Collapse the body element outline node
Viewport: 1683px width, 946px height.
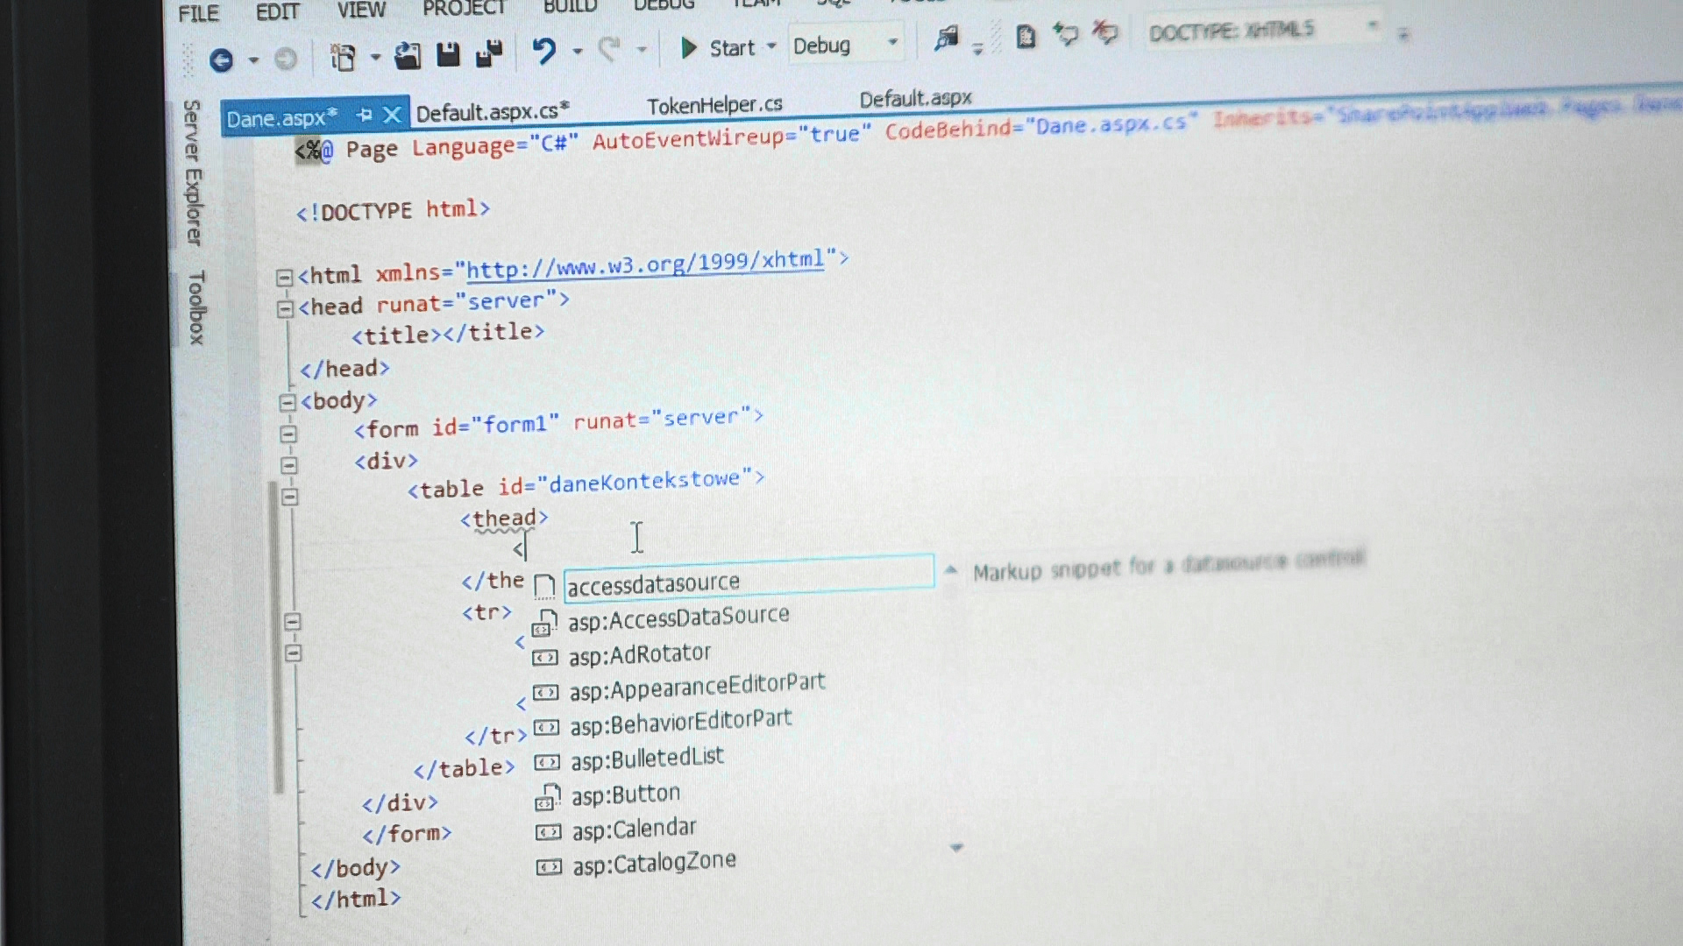click(x=287, y=403)
